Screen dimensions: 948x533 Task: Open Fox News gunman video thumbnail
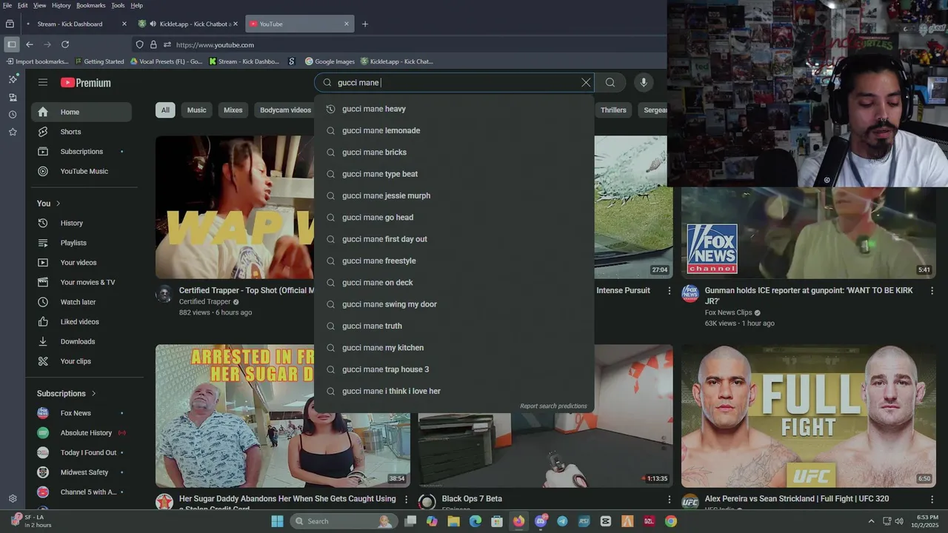click(808, 232)
